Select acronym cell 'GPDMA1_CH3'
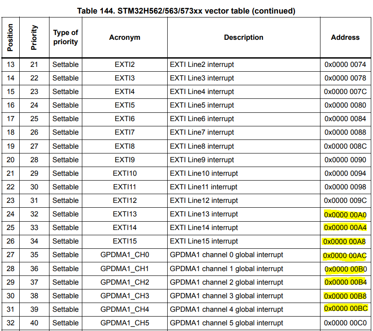Viewport: 373px width, 331px height. point(125,296)
